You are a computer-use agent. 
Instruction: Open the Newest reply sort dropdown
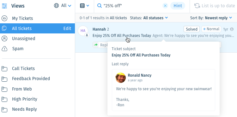(x=218, y=18)
